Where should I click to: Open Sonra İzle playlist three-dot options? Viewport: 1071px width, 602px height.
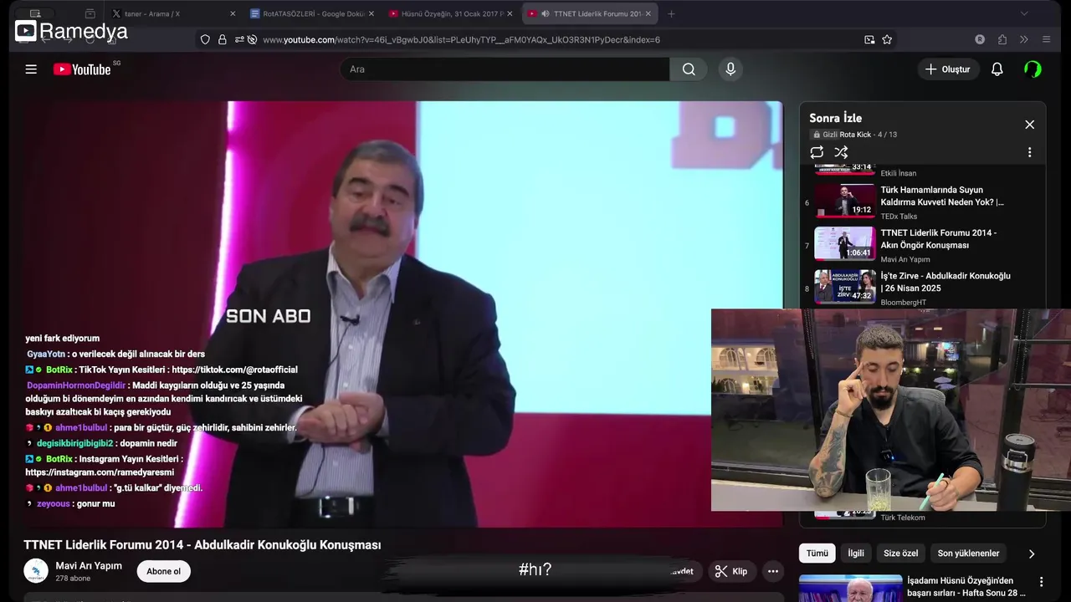1029,152
